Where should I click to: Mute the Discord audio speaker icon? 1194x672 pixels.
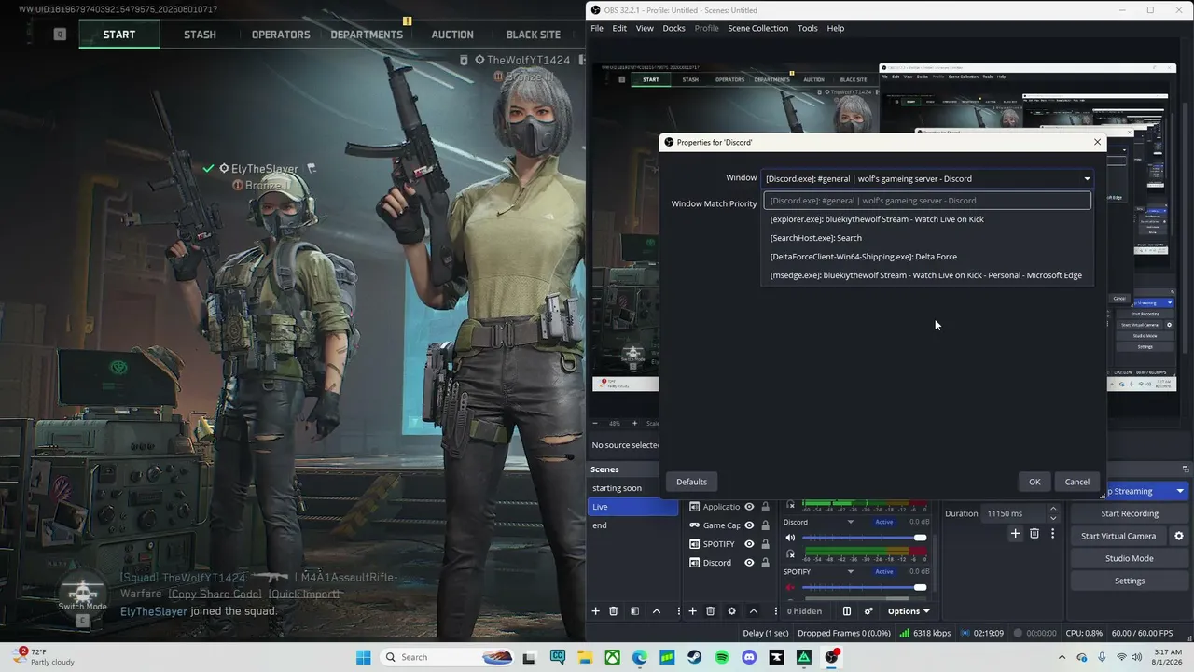pyautogui.click(x=791, y=538)
